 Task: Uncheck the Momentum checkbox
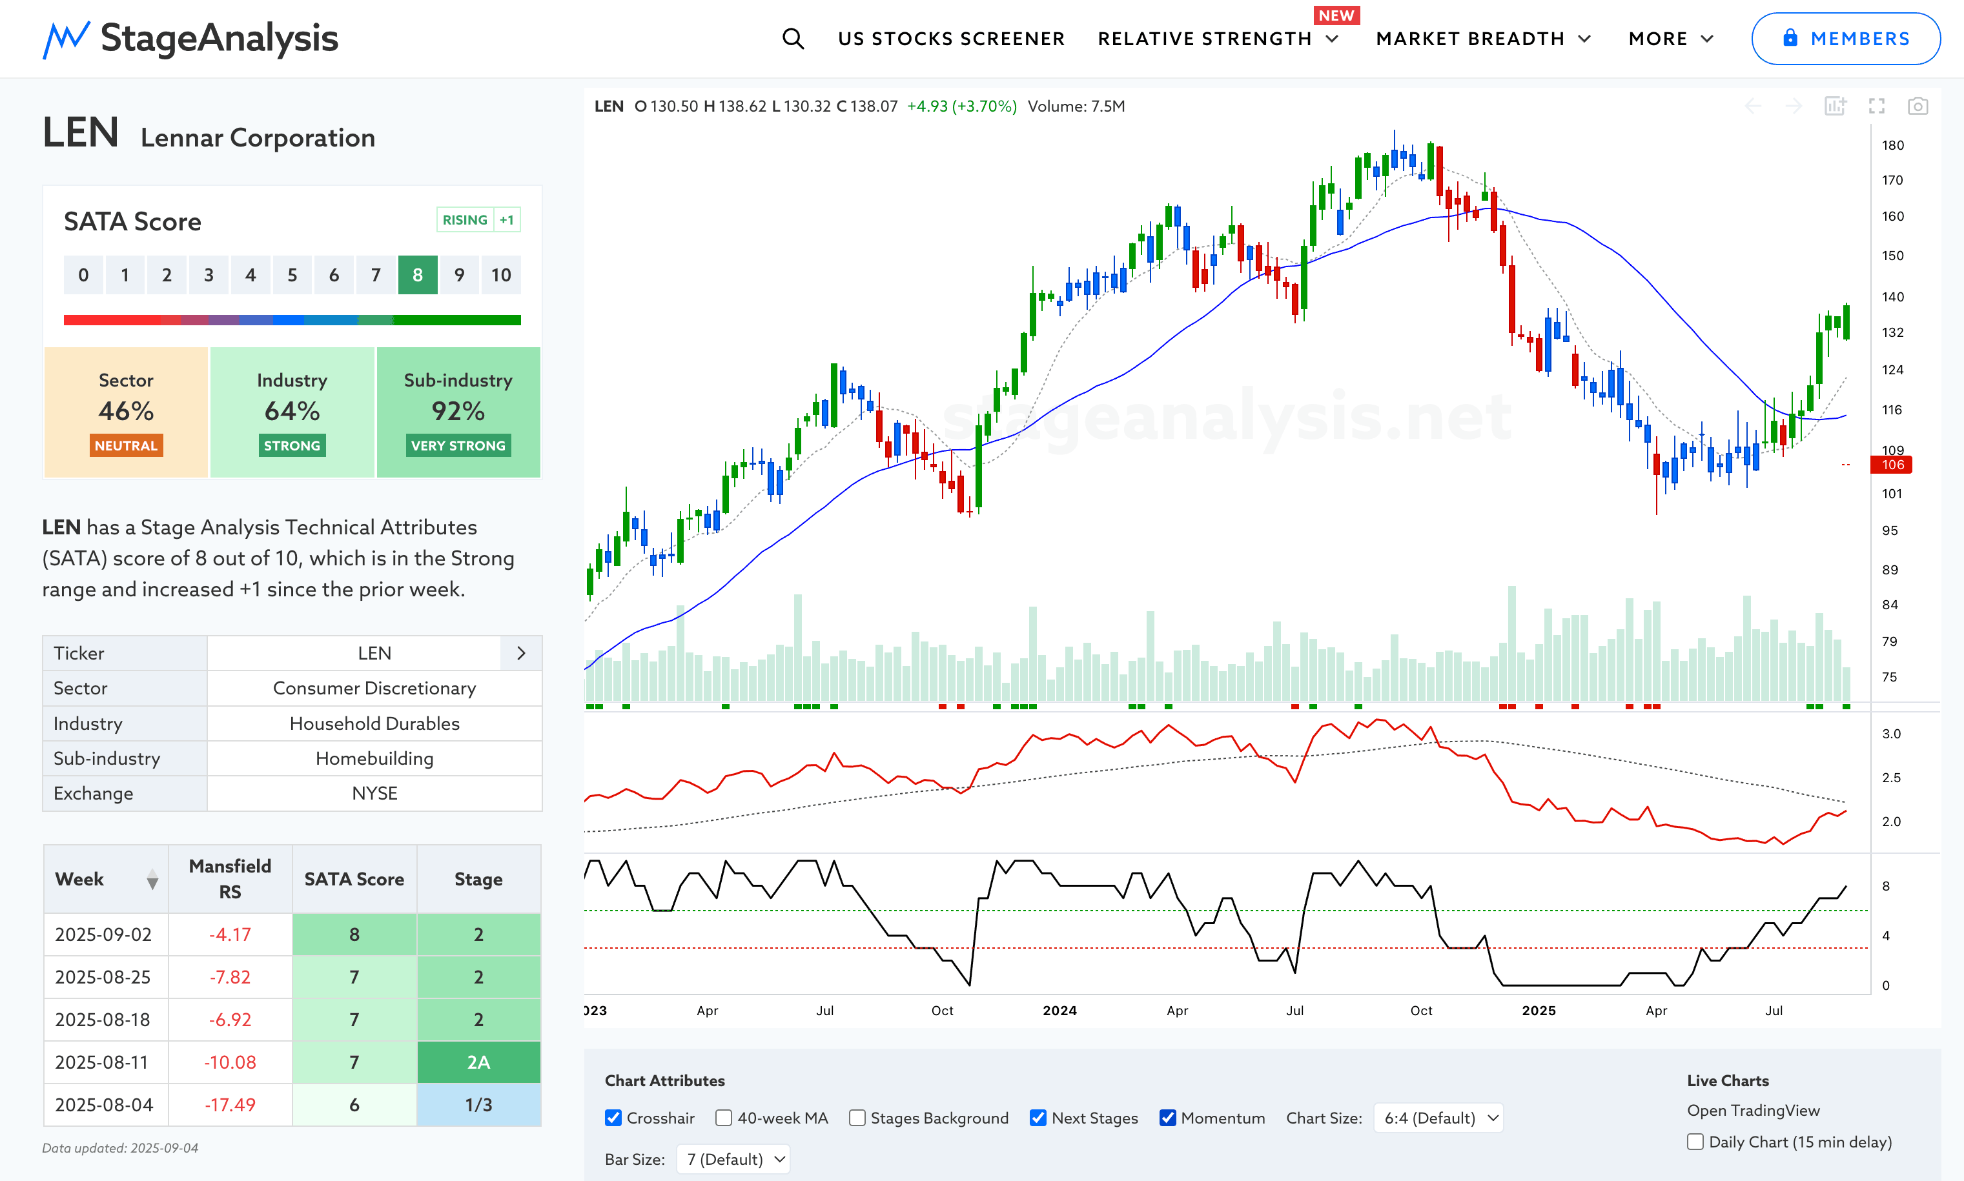[x=1168, y=1118]
